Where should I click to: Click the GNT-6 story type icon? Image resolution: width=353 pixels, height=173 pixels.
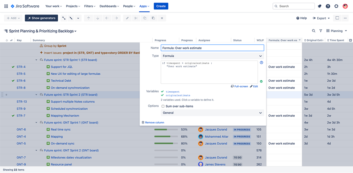[x=48, y=129]
